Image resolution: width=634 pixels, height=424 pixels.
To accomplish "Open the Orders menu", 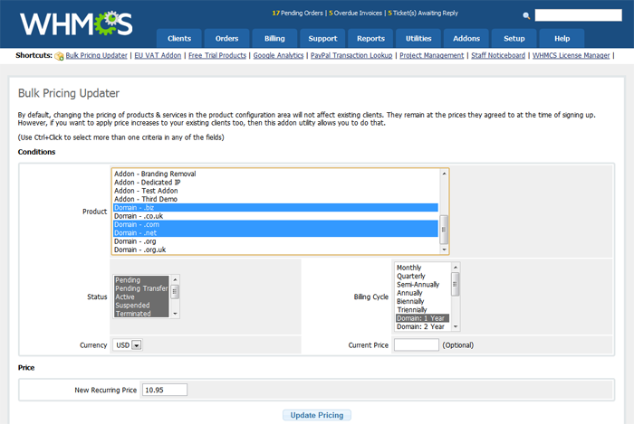I will click(x=226, y=38).
